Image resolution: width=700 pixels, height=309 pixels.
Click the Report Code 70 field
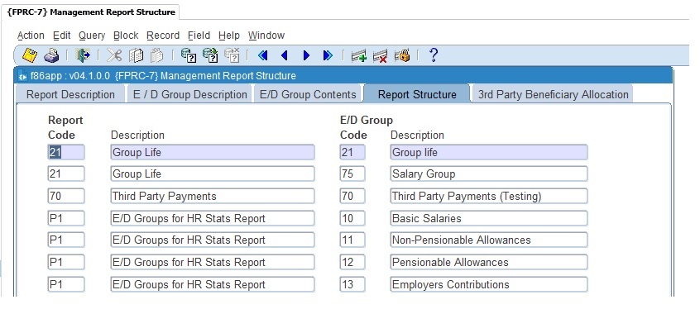pos(66,196)
